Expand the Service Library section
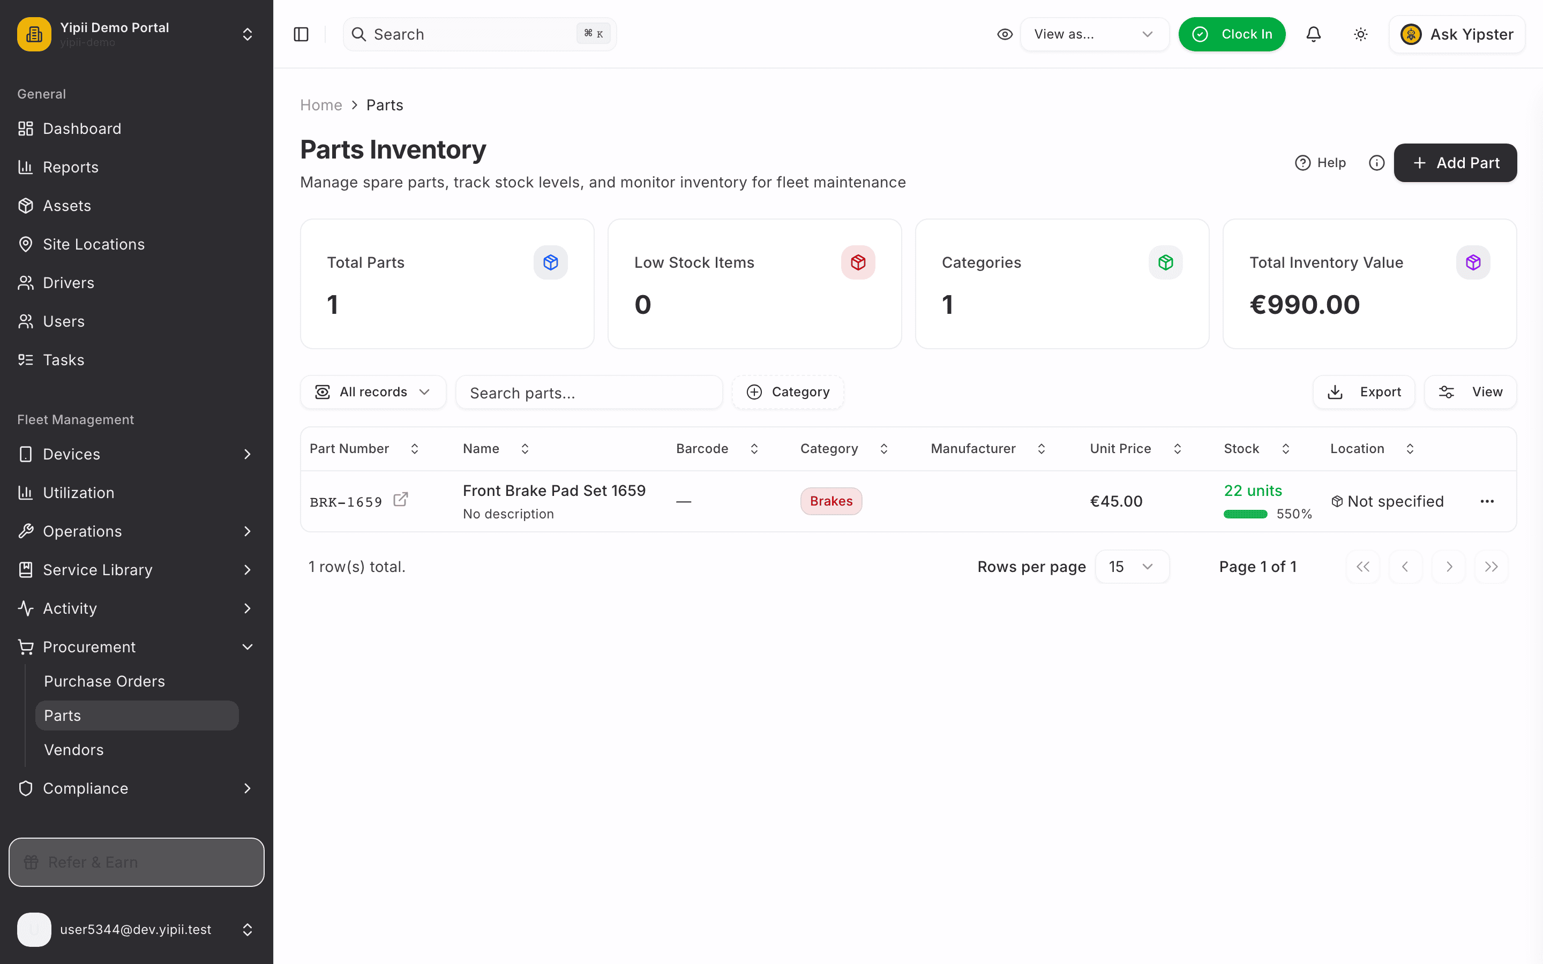Image resolution: width=1543 pixels, height=964 pixels. (x=137, y=570)
